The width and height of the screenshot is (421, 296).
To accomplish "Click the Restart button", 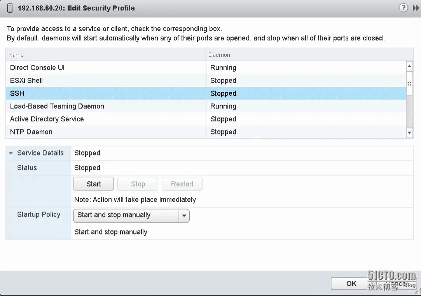I will (182, 184).
